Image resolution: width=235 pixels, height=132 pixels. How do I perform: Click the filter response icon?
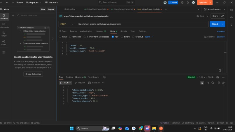(x=208, y=83)
